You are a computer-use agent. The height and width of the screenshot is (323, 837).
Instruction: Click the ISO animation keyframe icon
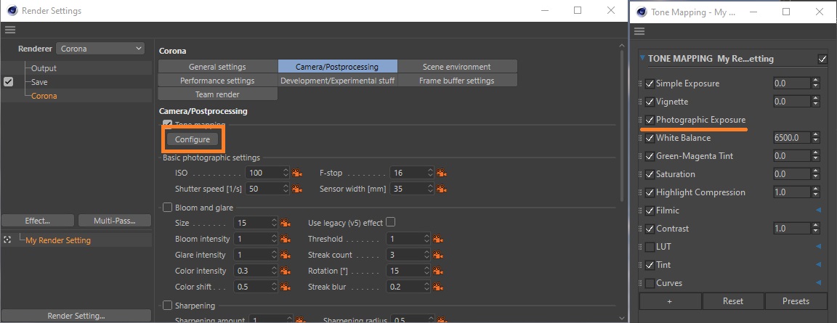[x=297, y=173]
